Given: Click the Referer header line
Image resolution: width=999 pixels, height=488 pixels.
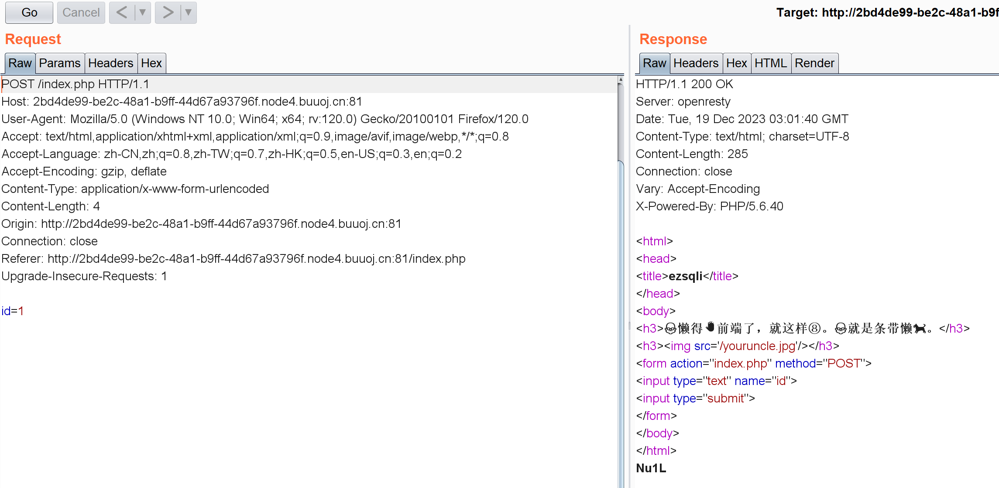Looking at the screenshot, I should coord(233,258).
